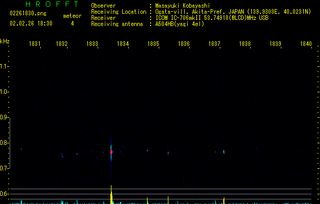Click the 1837 time axis label
This screenshot has height=204, width=320.
[x=214, y=44]
